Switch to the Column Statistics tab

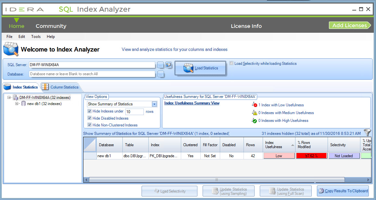tap(60, 87)
